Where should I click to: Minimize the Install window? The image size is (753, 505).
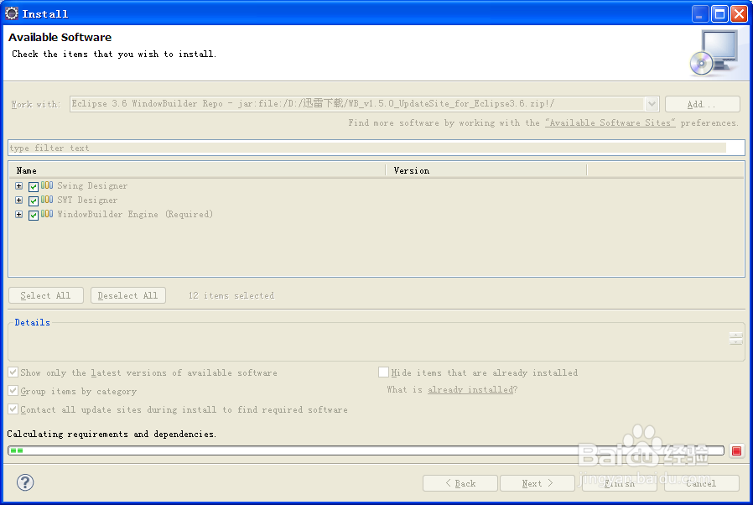click(699, 14)
